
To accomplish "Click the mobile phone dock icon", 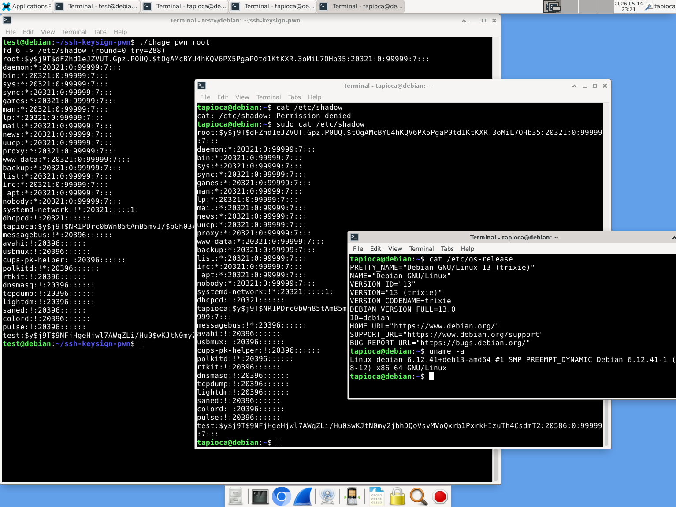I will [352, 496].
